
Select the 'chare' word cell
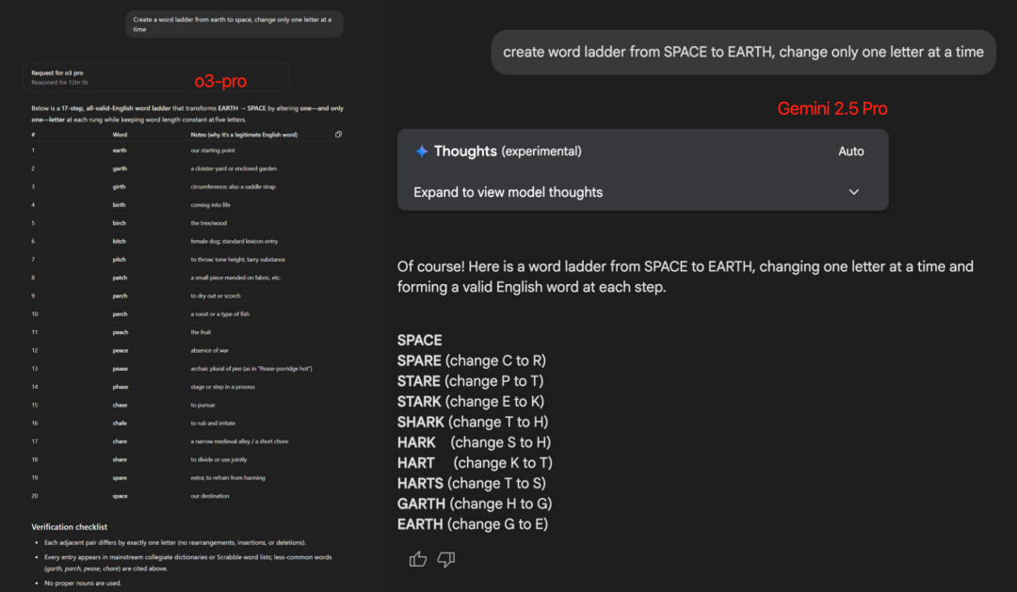point(120,440)
